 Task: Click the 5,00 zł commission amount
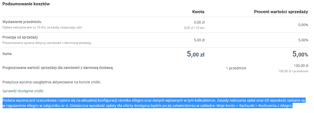point(199,40)
